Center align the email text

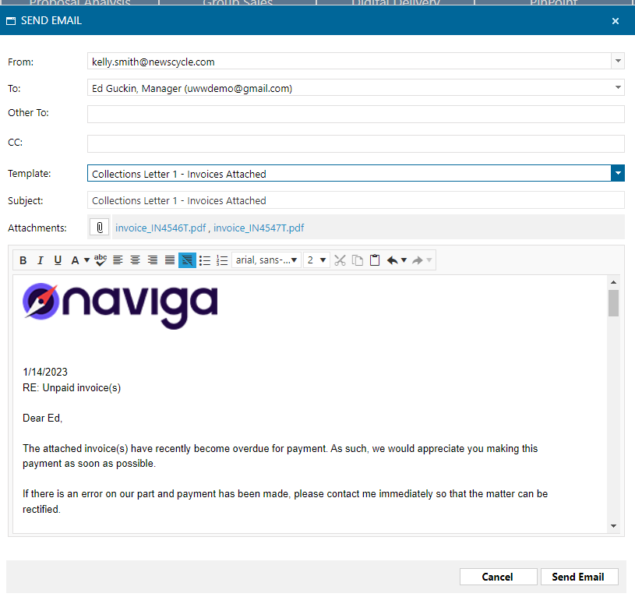pos(135,260)
